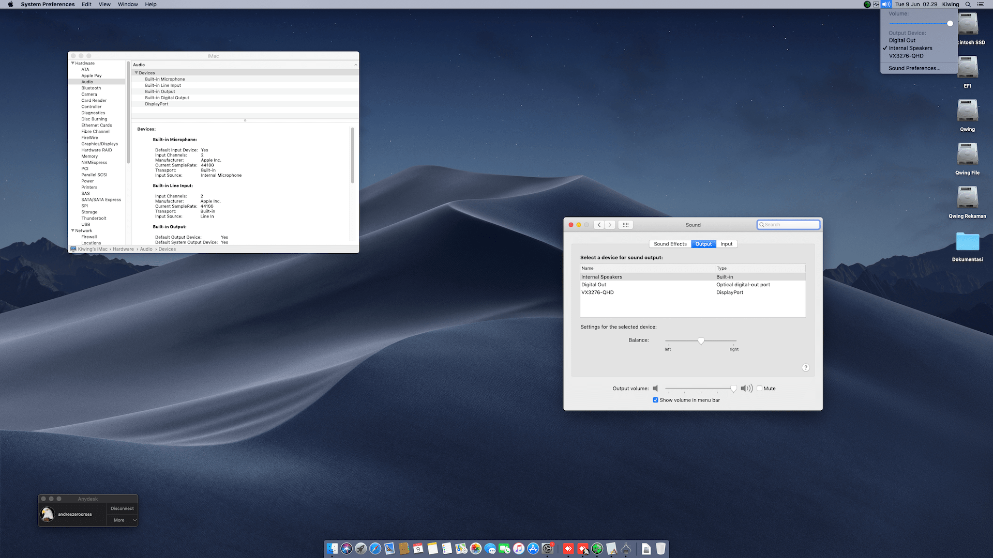Viewport: 993px width, 558px height.
Task: Click the help question mark button
Action: (805, 368)
